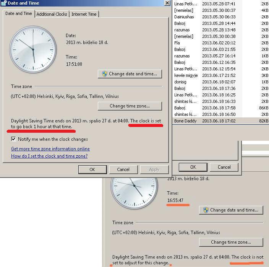Viewport: 269px width, 267px height.
Task: Select the Date and Time tab
Action: [18, 13]
